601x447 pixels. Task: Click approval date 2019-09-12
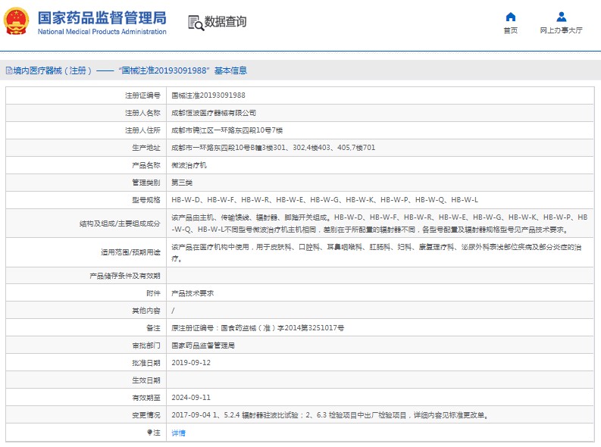(x=191, y=363)
